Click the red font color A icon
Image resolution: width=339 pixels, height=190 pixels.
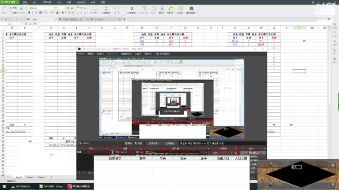tap(57, 13)
